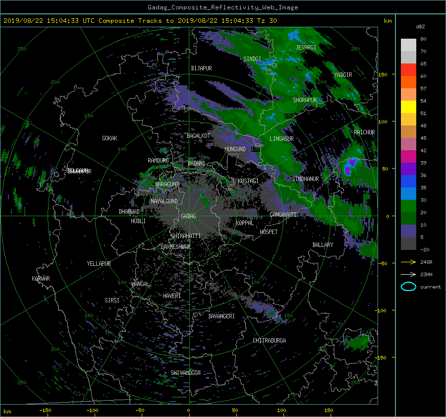Click the RAMDURG label

pos(158,161)
